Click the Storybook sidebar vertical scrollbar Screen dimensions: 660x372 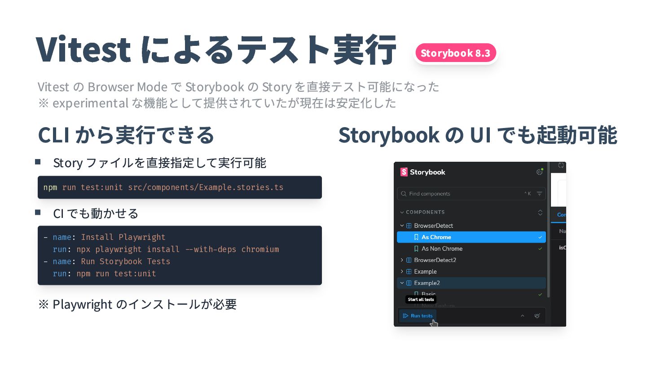coord(548,230)
